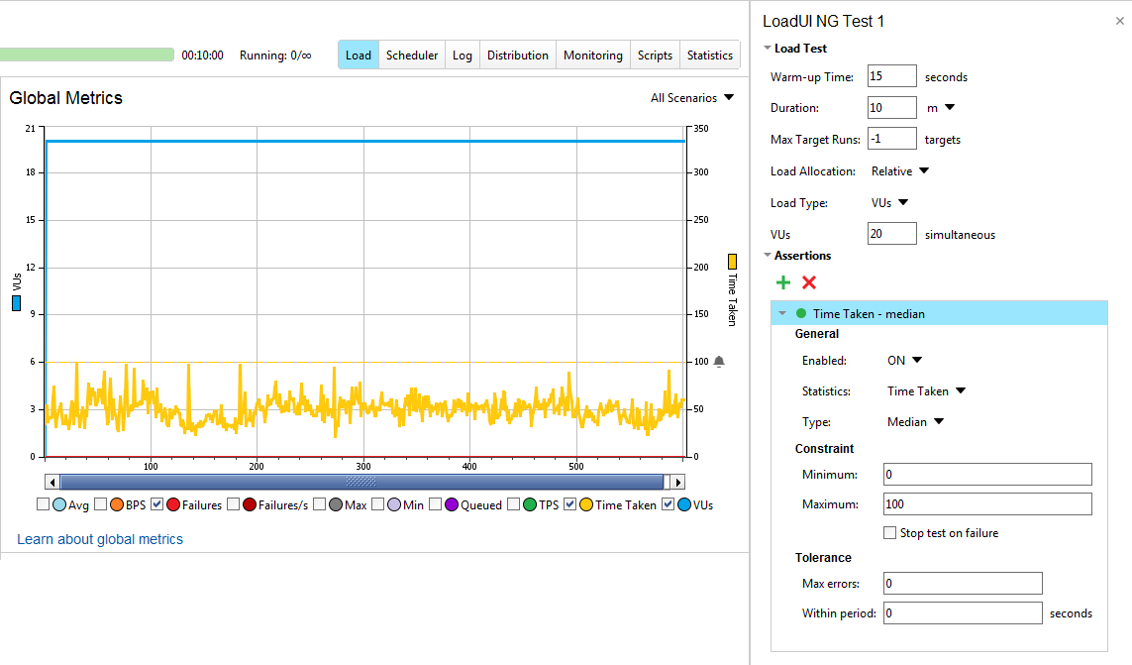Enable the Avg metric checkbox

pyautogui.click(x=44, y=504)
